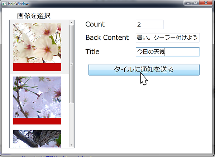The image size is (215, 157).
Task: Click the Back Content label
Action: point(107,38)
